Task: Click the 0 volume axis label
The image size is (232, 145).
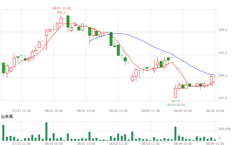Action: (219, 138)
